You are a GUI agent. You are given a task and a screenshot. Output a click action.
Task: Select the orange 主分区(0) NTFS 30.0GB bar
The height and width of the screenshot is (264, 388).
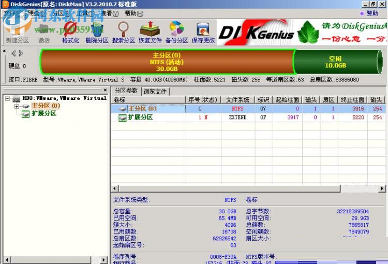point(167,62)
